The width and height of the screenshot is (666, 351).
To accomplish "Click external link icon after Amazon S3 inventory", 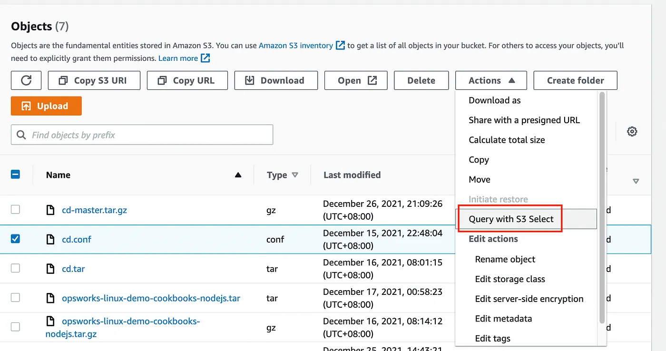I will click(340, 46).
